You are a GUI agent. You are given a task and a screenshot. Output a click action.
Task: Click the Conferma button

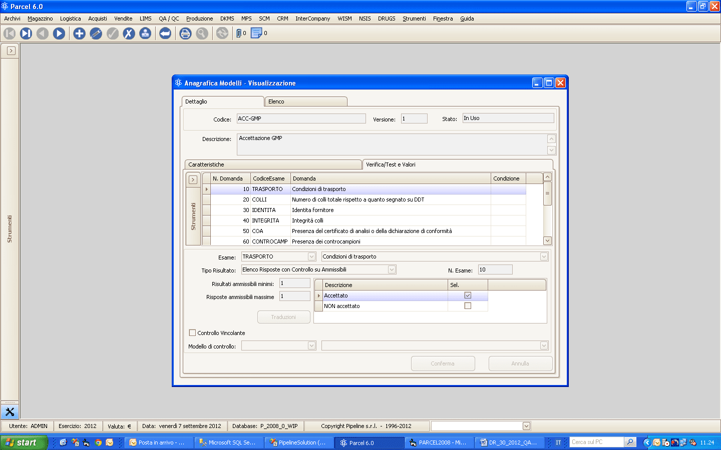point(443,363)
